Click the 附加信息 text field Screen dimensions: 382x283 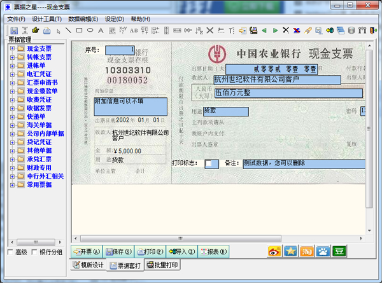[130, 106]
